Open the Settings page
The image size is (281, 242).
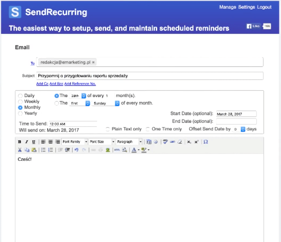(246, 7)
